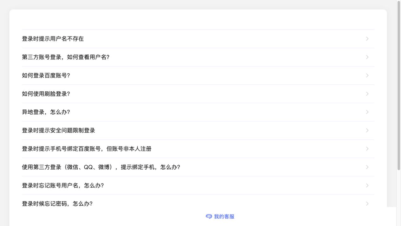Click chevron arrow for 异地登录 row
The width and height of the screenshot is (401, 226).
[367, 112]
